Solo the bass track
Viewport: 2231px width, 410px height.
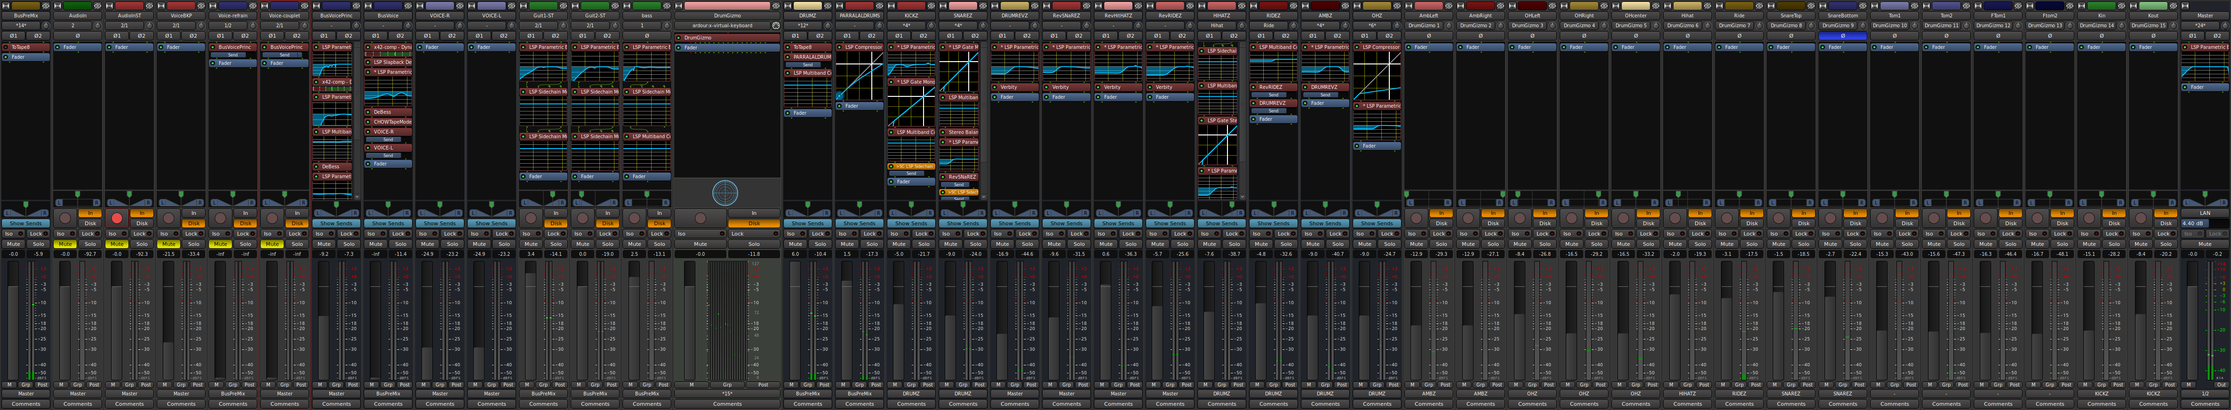point(659,244)
